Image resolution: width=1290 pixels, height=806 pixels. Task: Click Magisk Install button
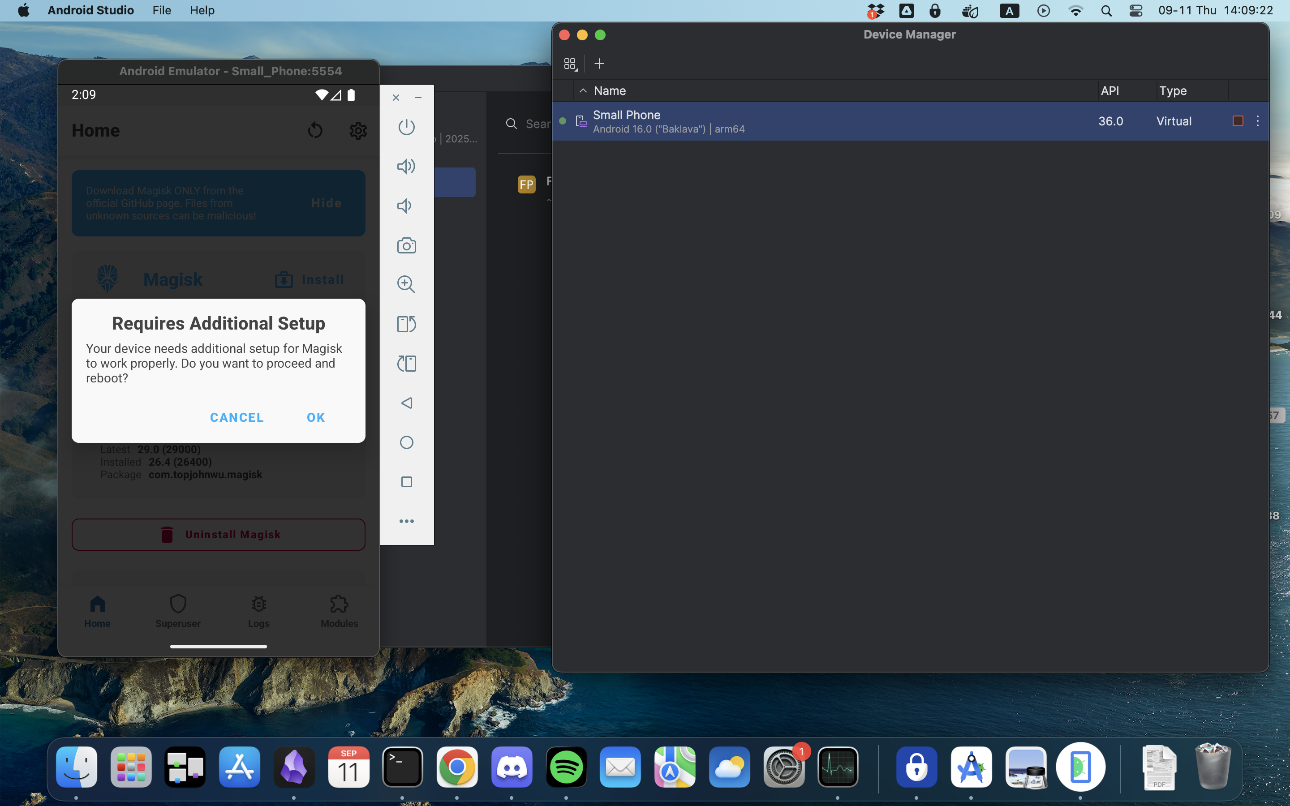pos(310,279)
